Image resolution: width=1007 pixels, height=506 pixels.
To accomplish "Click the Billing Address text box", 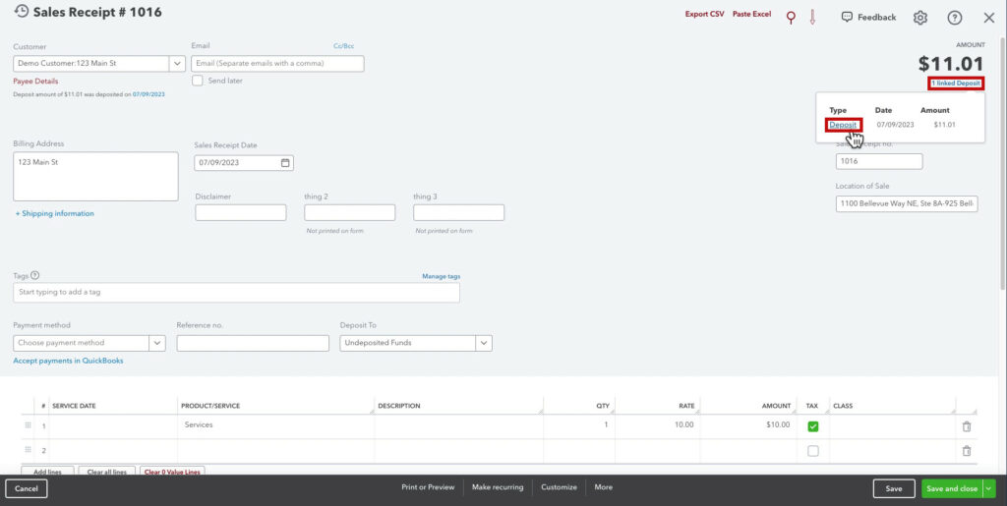I will pos(95,176).
